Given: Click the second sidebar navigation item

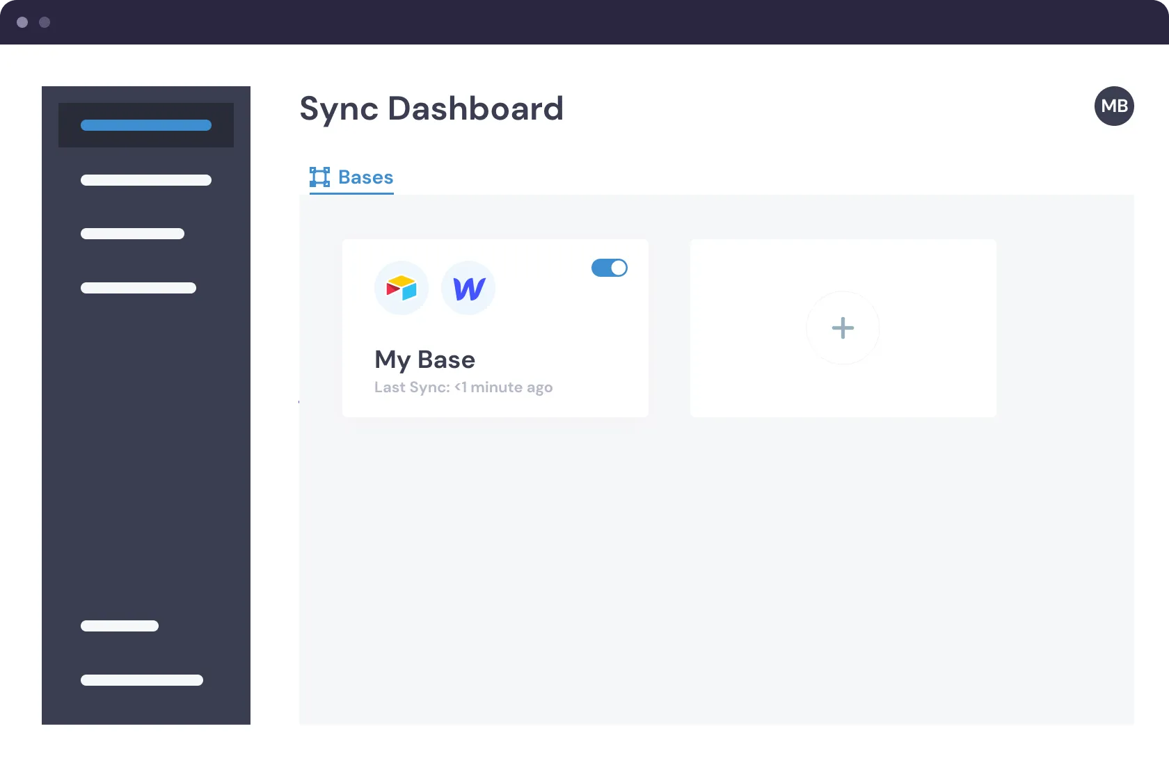Looking at the screenshot, I should point(145,180).
